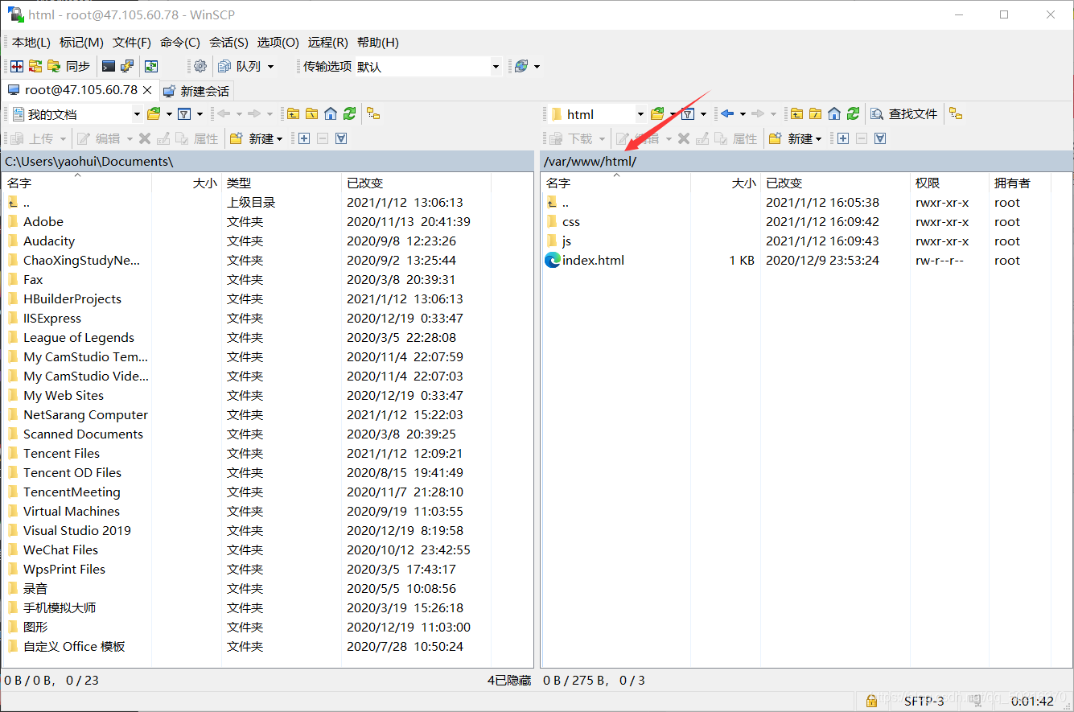Go to local root directory icon
The width and height of the screenshot is (1074, 712).
coord(312,114)
